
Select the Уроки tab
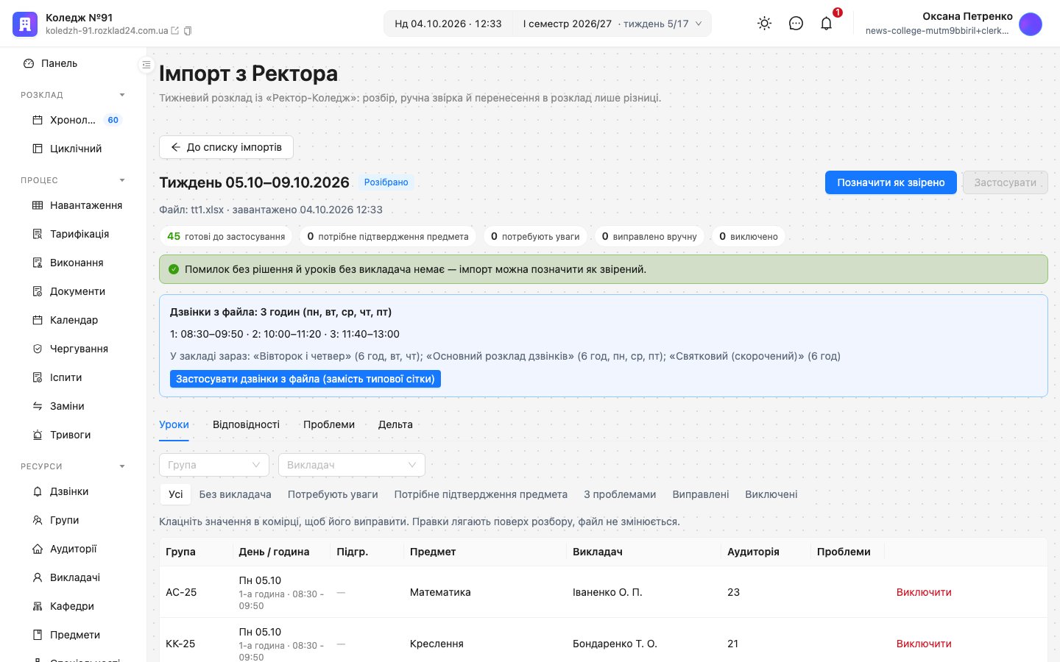pos(174,424)
